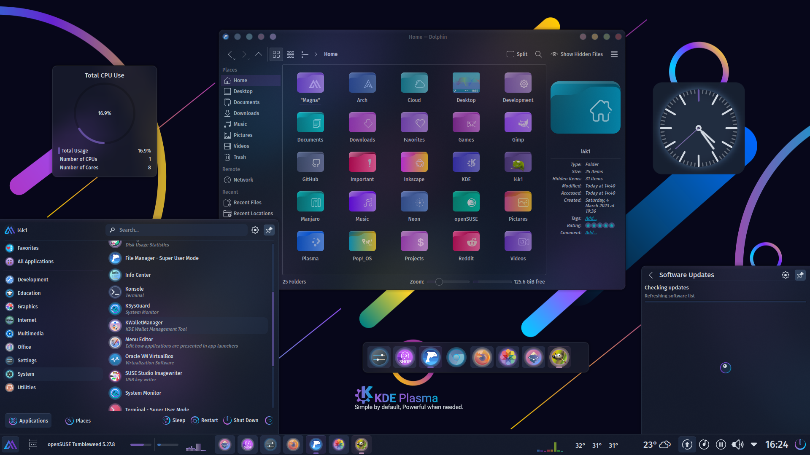
Task: Click the Search field in launcher
Action: tap(176, 230)
